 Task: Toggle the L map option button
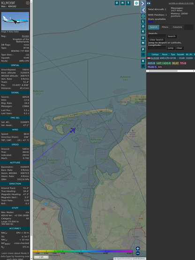pyautogui.click(x=143, y=22)
